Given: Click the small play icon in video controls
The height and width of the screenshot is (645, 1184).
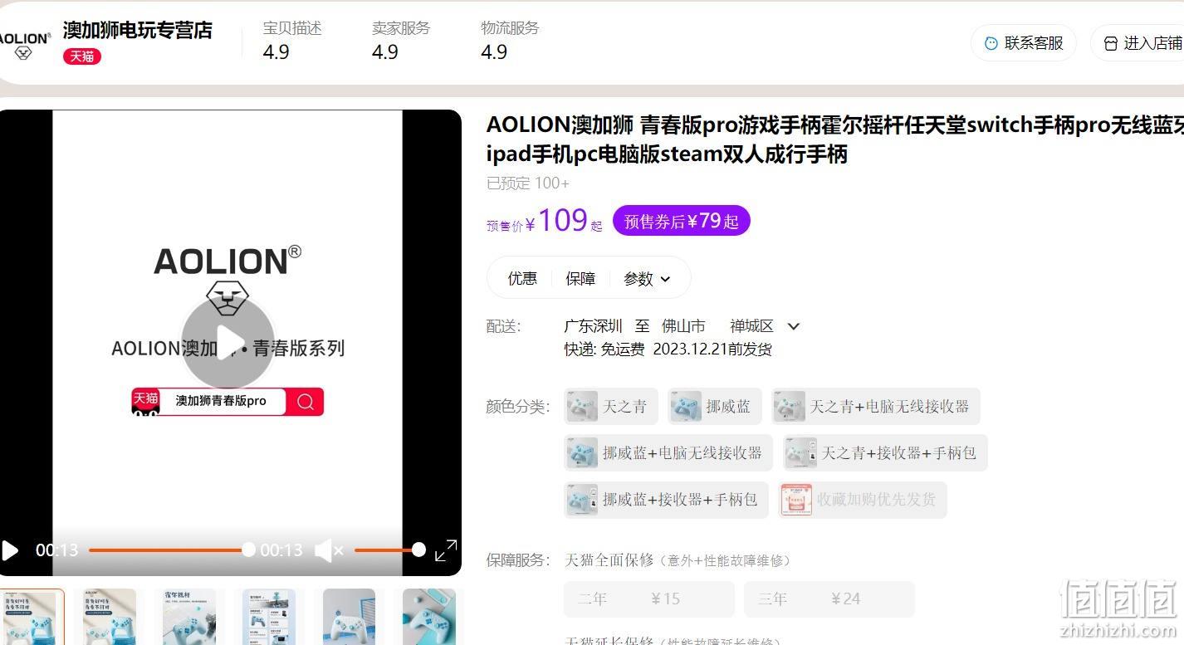Looking at the screenshot, I should tap(10, 550).
